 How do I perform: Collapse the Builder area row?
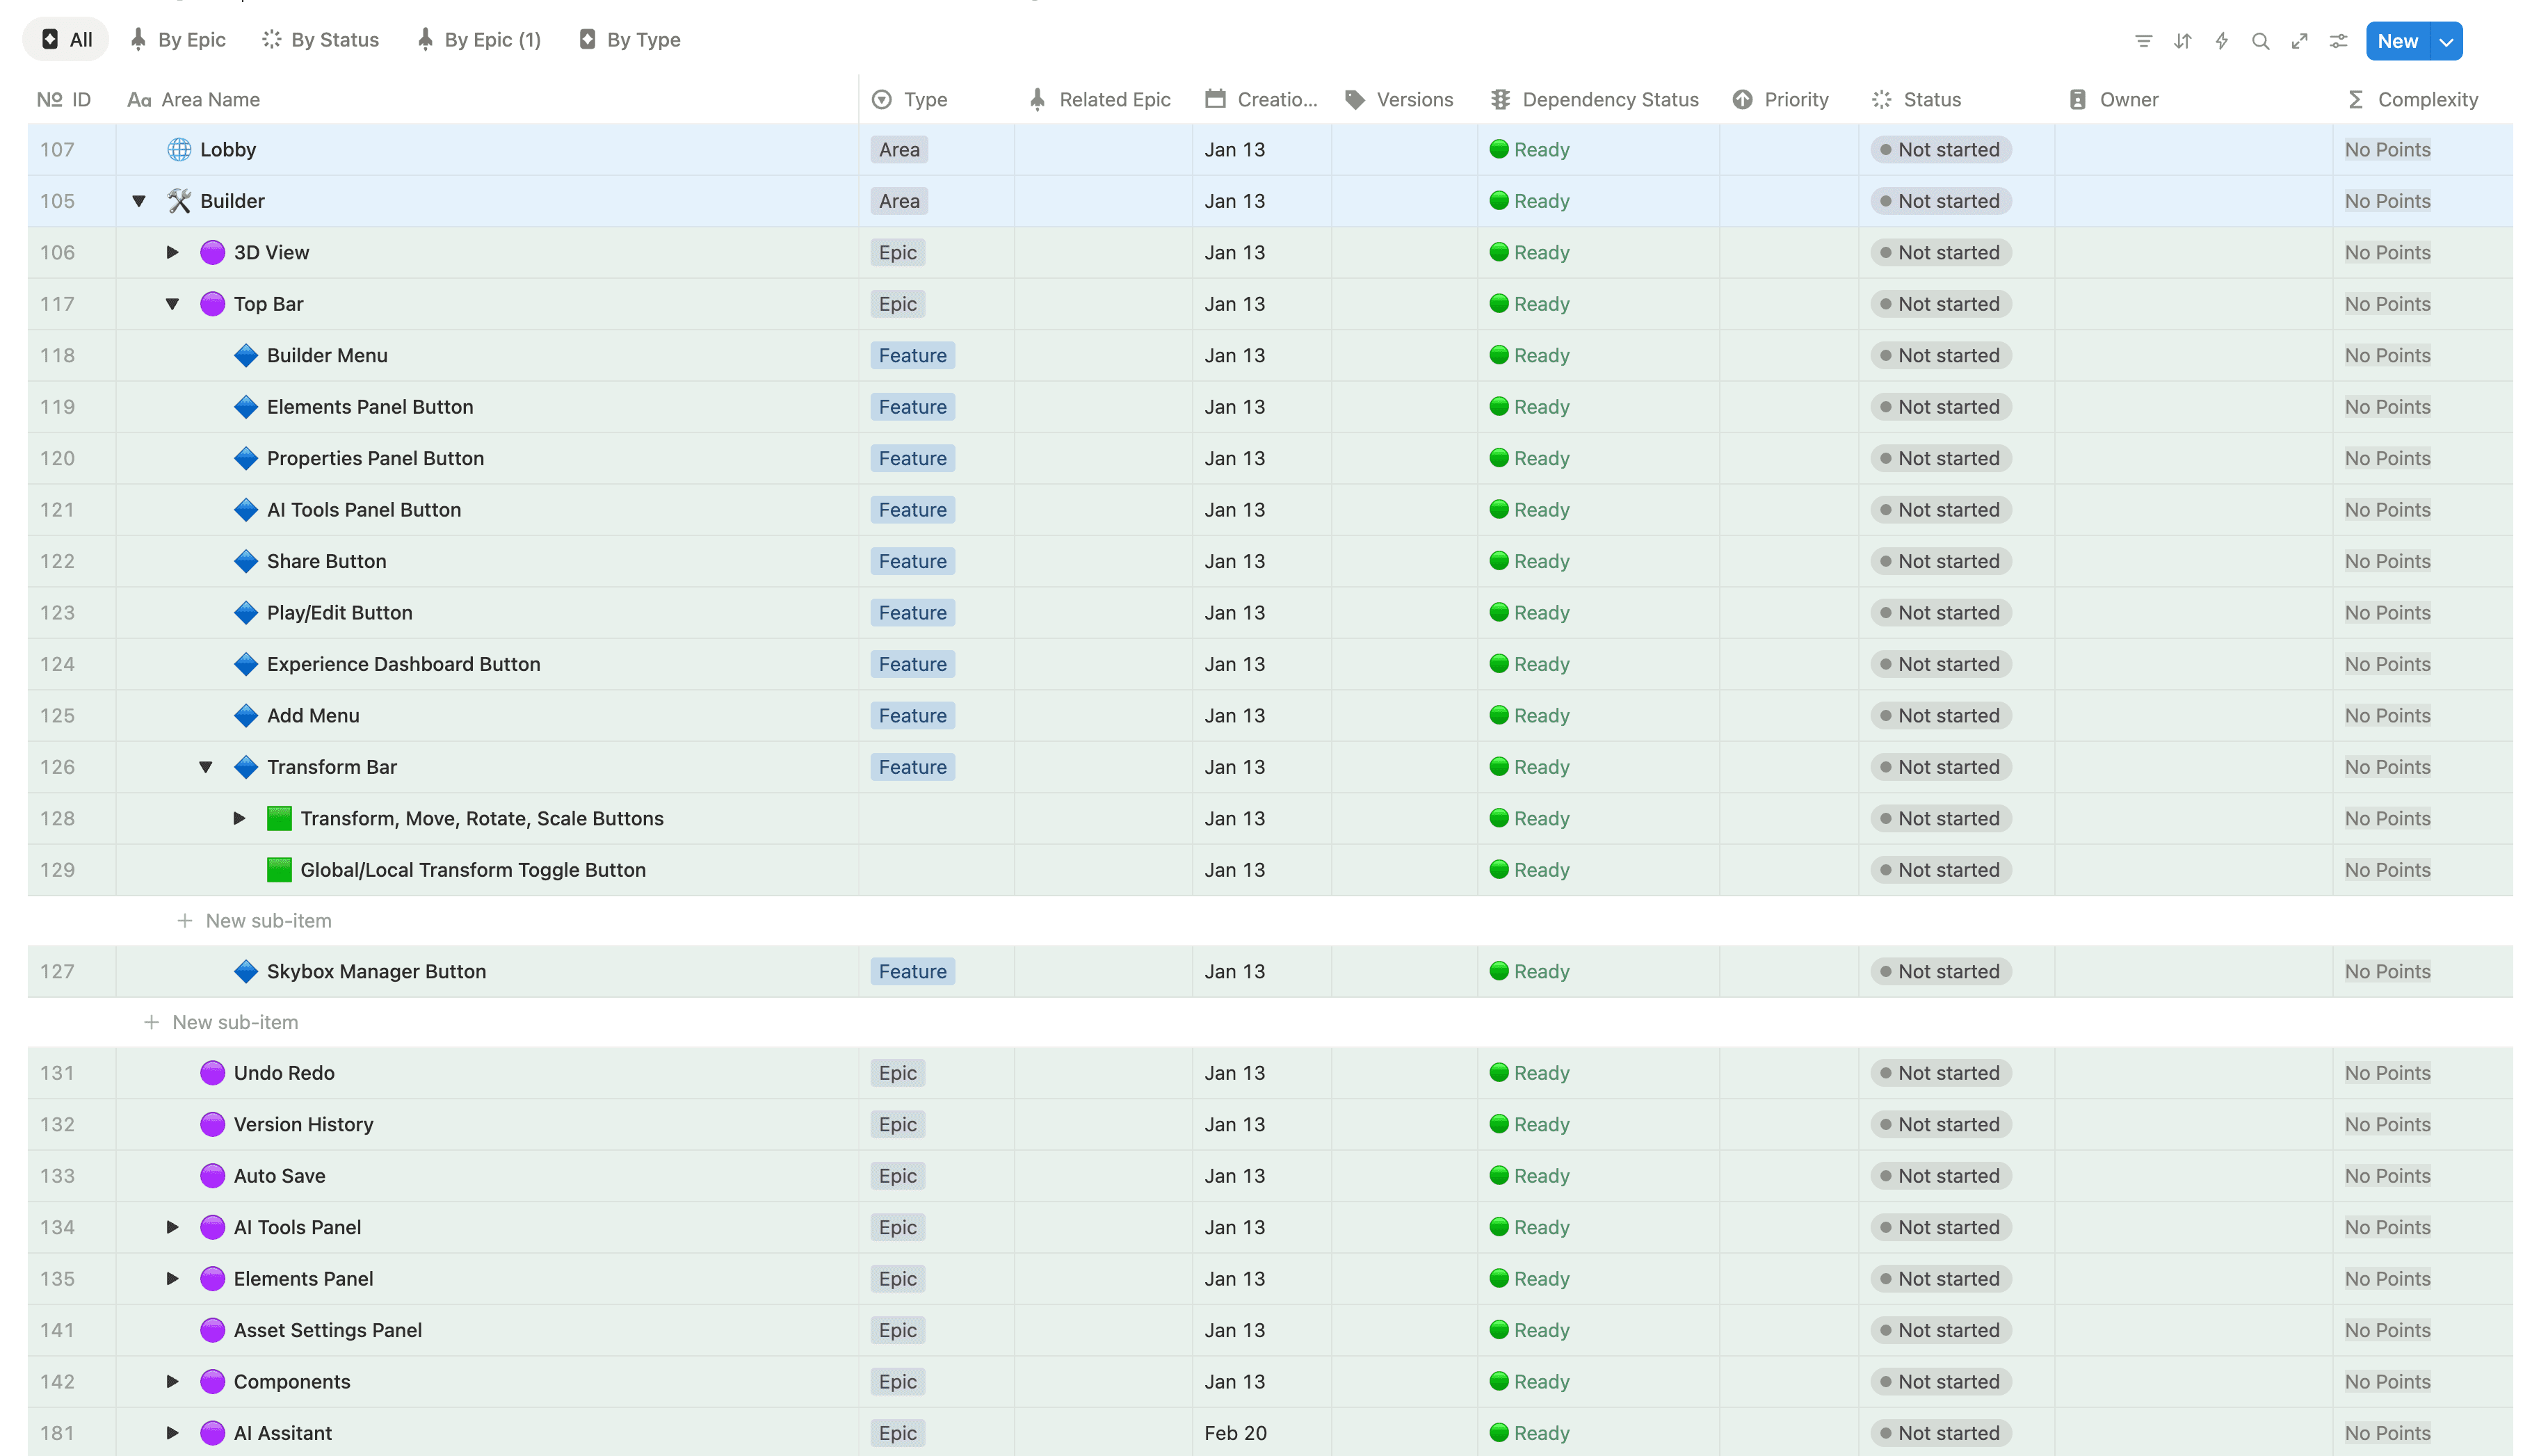pos(139,201)
